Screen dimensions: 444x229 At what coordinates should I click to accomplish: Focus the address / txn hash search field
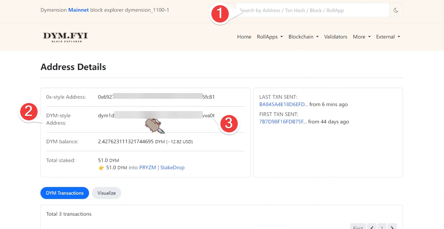pos(313,11)
